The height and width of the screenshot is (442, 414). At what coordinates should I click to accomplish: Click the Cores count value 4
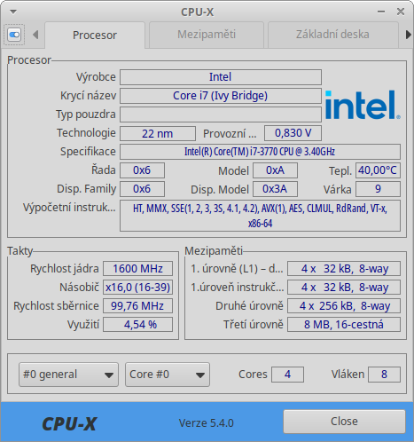(287, 375)
